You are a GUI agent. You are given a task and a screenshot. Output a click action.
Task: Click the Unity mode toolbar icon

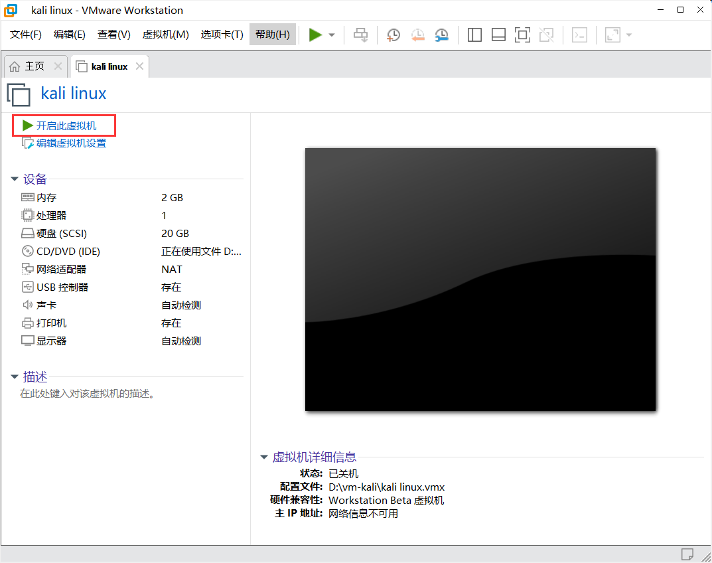(x=546, y=35)
